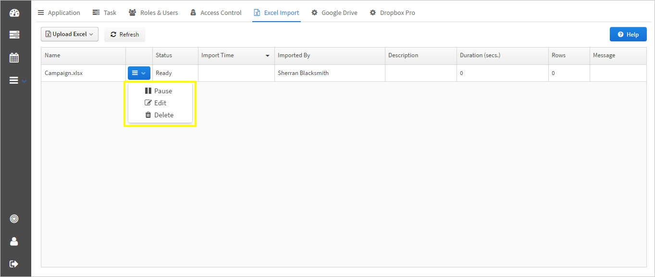Choose Pause from the row menu
The height and width of the screenshot is (277, 655).
[x=160, y=91]
